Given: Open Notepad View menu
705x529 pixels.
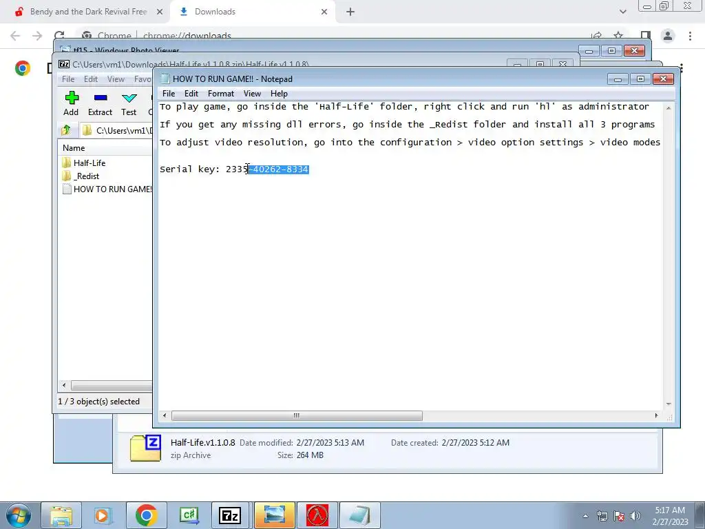Looking at the screenshot, I should [252, 94].
